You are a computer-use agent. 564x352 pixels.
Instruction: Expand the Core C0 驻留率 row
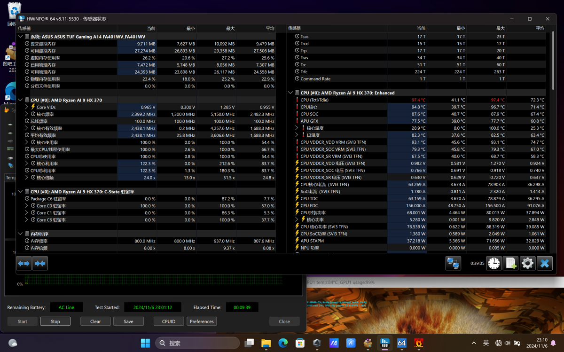pos(27,206)
